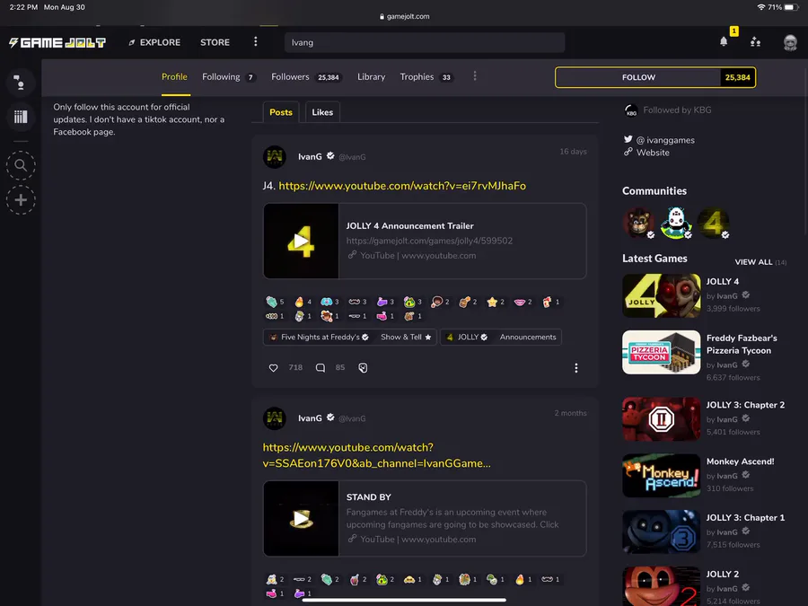Open the Trophies tab
808x606 pixels.
coord(426,77)
